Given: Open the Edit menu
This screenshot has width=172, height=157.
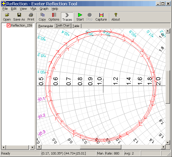Looking at the screenshot, I should (x=14, y=9).
